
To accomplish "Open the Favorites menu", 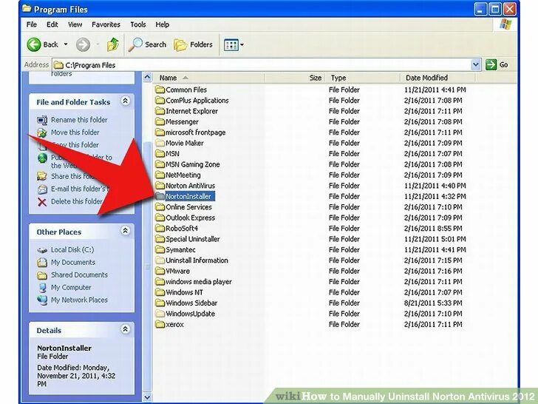I will click(106, 24).
